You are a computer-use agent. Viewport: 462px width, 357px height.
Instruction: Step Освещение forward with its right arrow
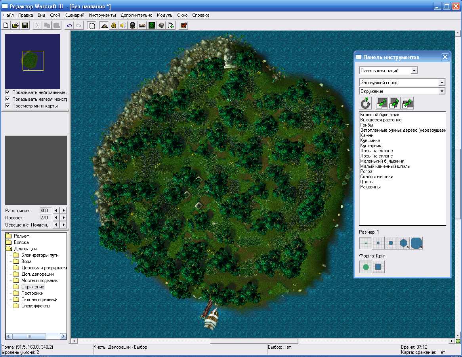coord(63,225)
